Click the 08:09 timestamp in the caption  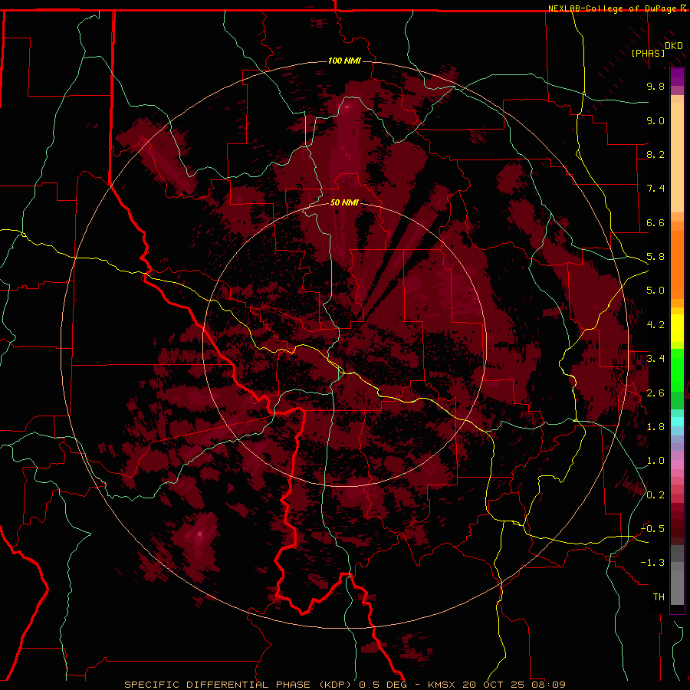coord(550,685)
